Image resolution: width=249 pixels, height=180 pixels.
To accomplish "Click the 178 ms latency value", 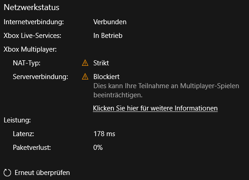I will click(104, 134).
